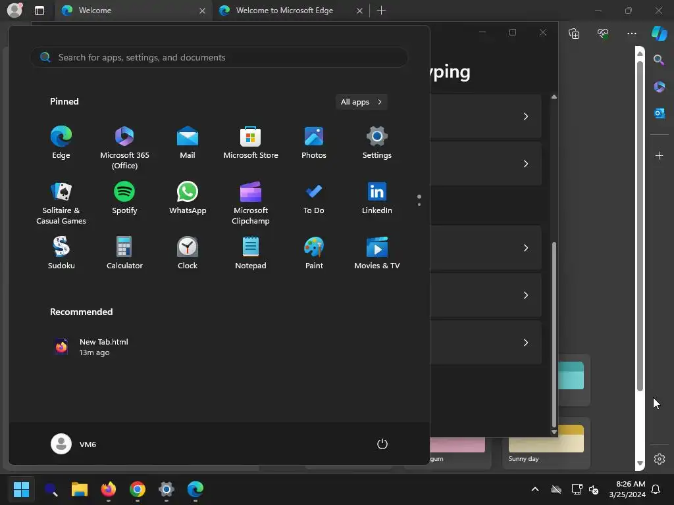
Task: Open Copilot in Edge
Action: click(x=660, y=33)
